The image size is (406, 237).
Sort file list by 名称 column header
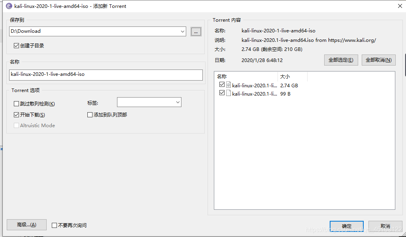click(x=246, y=77)
